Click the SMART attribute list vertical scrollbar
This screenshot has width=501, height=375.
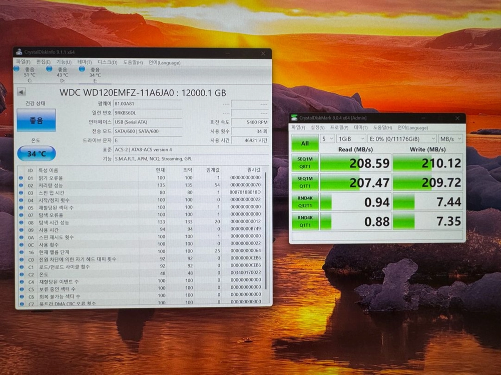pos(266,230)
